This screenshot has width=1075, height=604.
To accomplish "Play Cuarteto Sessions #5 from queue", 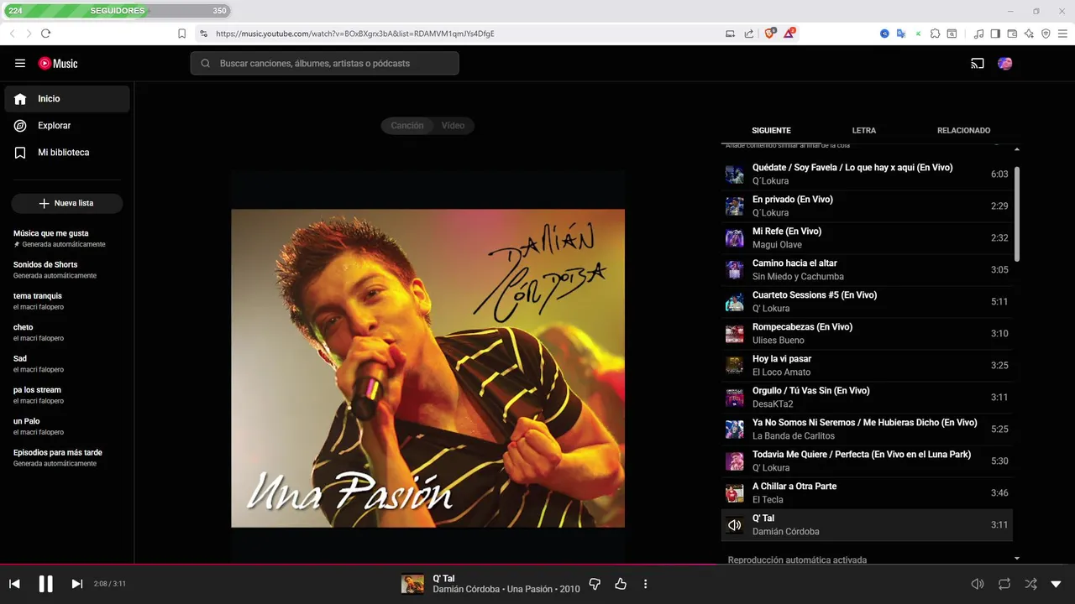I will (867, 302).
